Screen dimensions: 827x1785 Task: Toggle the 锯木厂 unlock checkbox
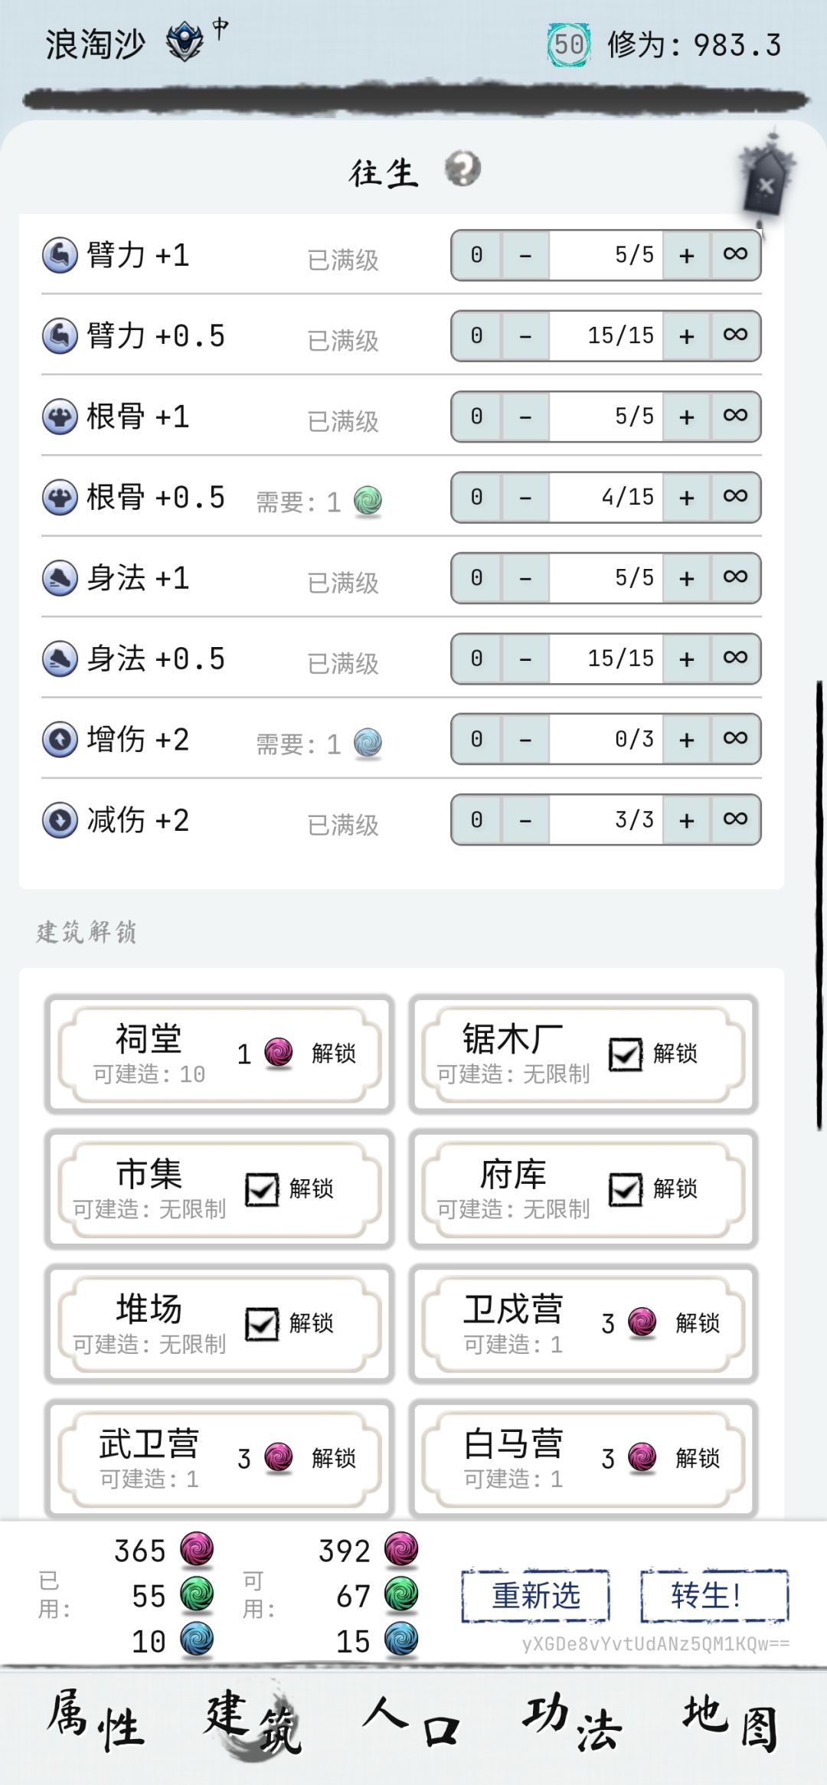(626, 1054)
